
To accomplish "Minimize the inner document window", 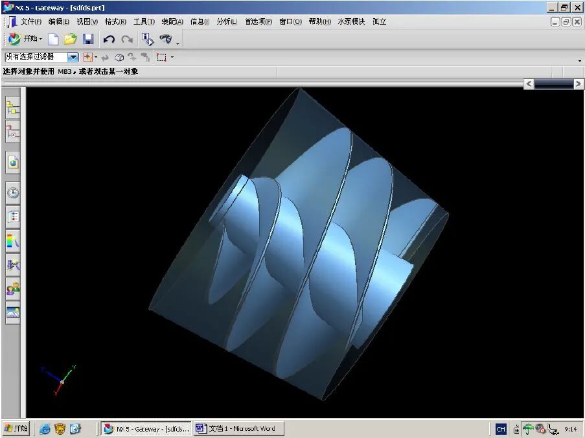I will (555, 22).
